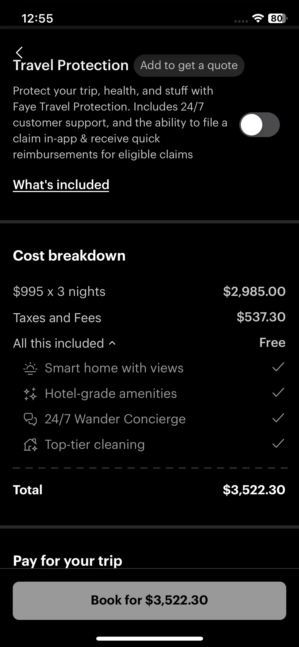Tap Add to get a quote pill
The height and width of the screenshot is (647, 299).
coord(189,66)
